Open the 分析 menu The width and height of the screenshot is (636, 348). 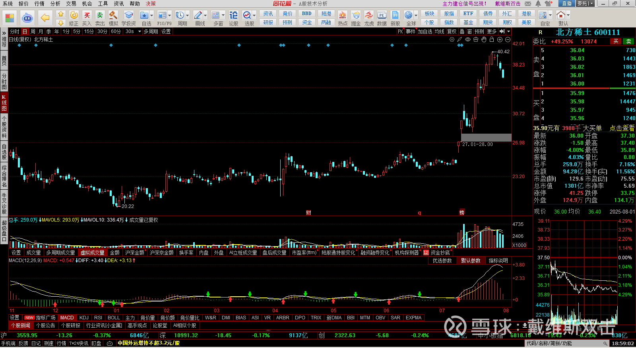tap(55, 4)
